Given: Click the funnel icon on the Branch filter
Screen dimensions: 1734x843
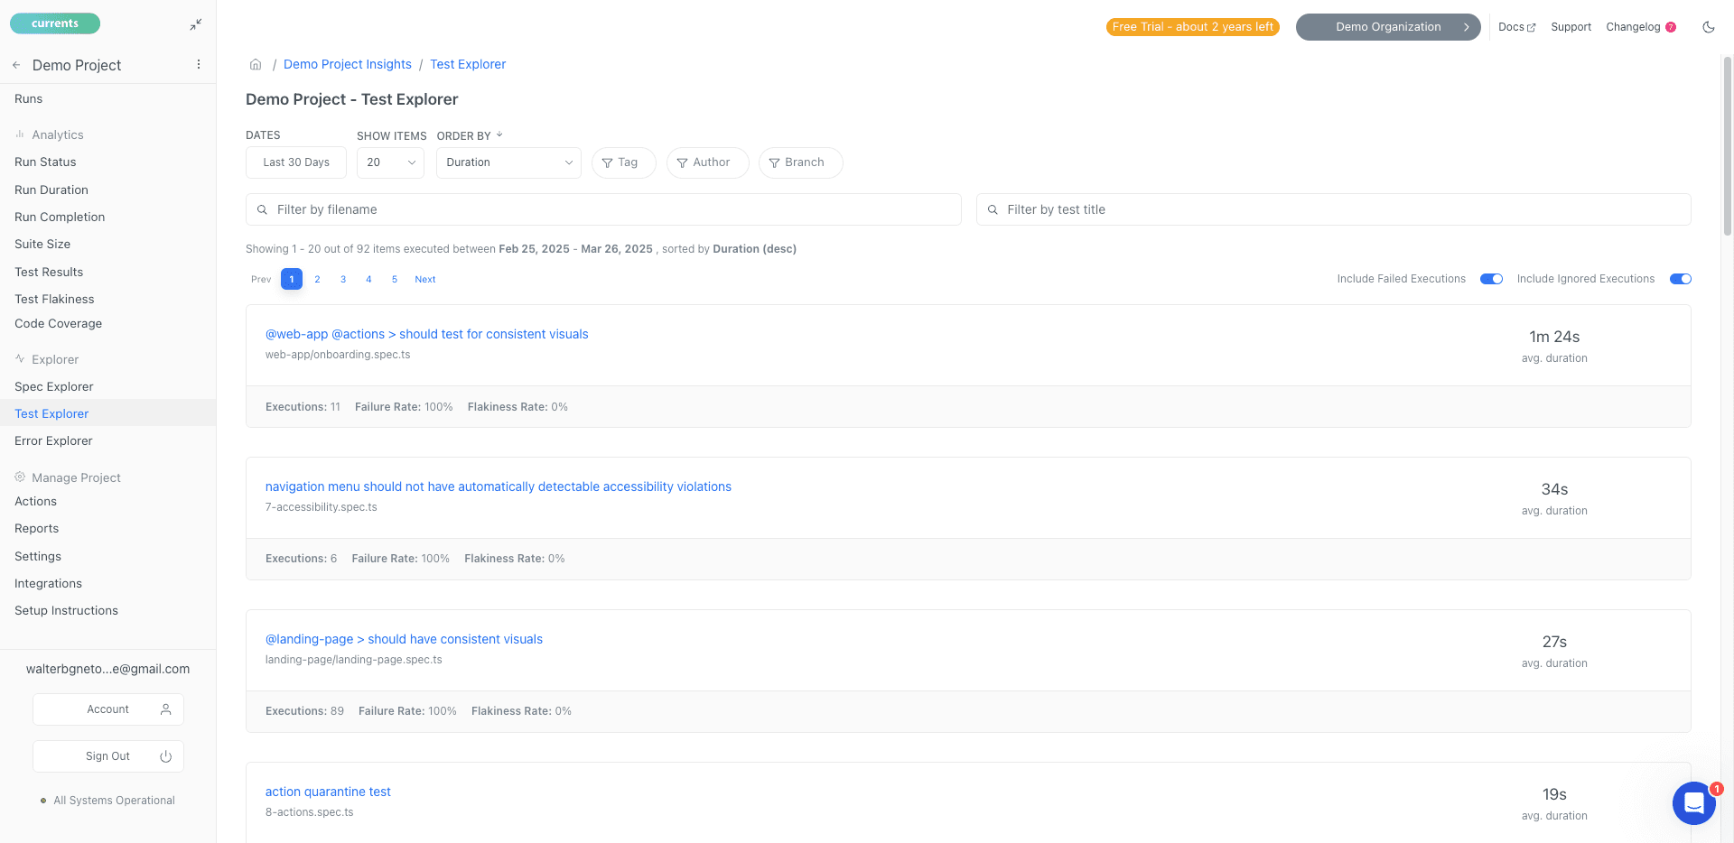Looking at the screenshot, I should (774, 163).
